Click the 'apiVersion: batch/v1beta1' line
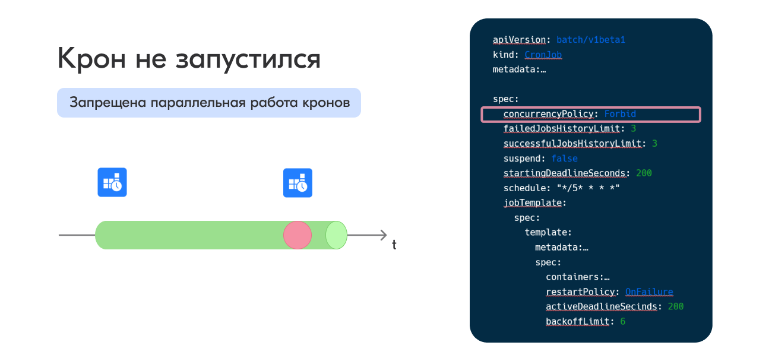Viewport: 772px width, 361px height. pos(559,40)
